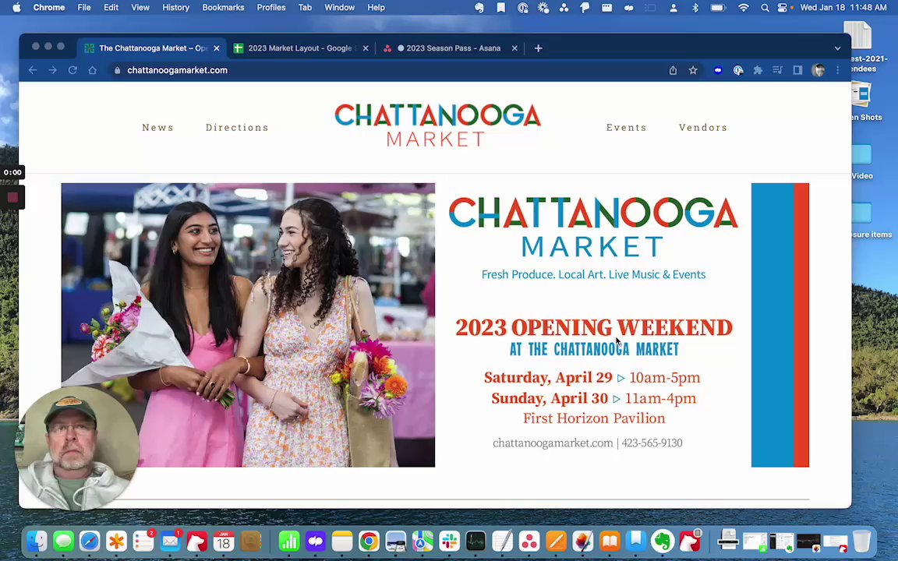The height and width of the screenshot is (561, 898).
Task: Open the Chrome extensions puzzle icon
Action: [x=758, y=70]
